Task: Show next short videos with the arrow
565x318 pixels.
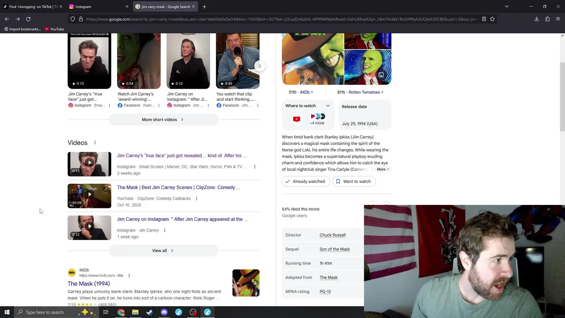Action: point(260,66)
